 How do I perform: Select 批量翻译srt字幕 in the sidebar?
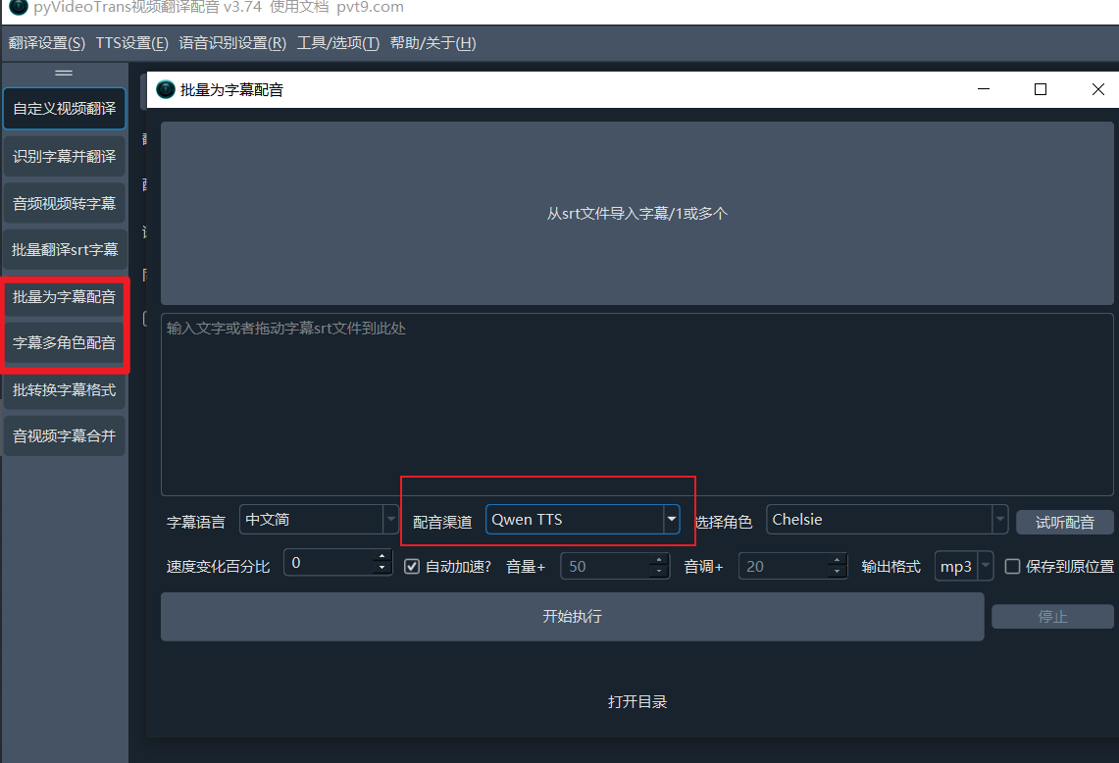click(64, 250)
